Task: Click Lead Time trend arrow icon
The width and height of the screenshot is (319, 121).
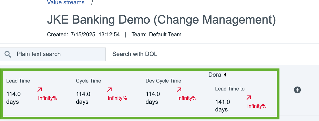Action: pos(40,90)
